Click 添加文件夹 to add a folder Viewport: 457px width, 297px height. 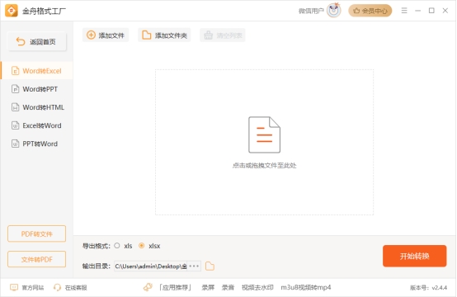click(164, 35)
